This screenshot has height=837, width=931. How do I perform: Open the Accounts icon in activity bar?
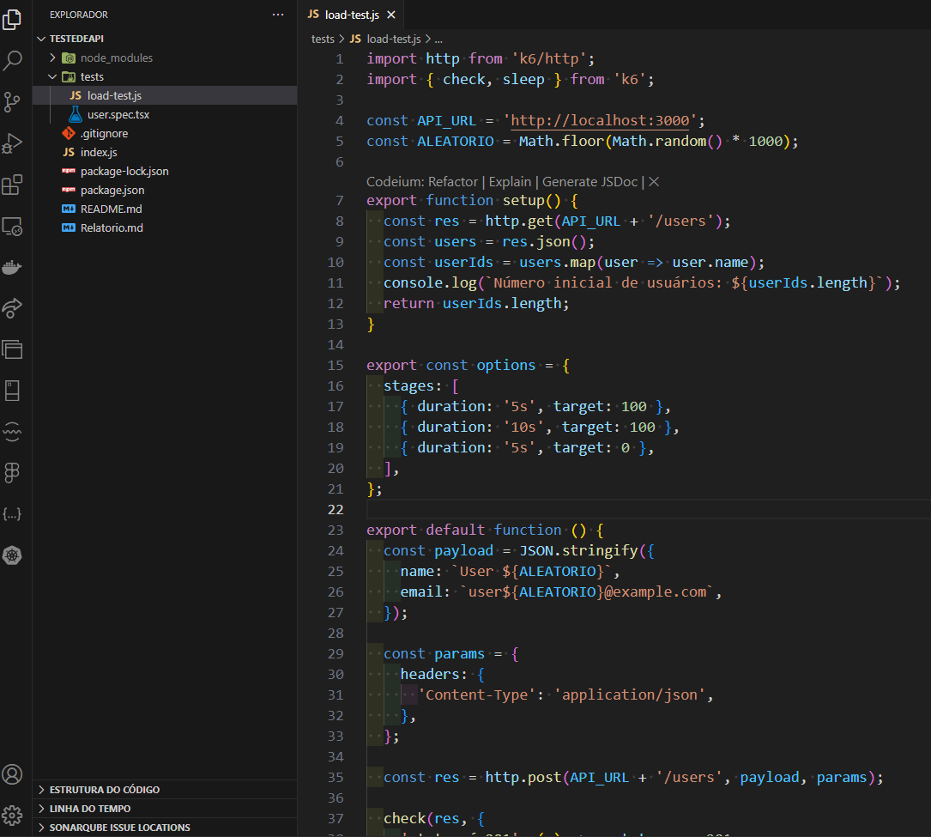coord(13,774)
